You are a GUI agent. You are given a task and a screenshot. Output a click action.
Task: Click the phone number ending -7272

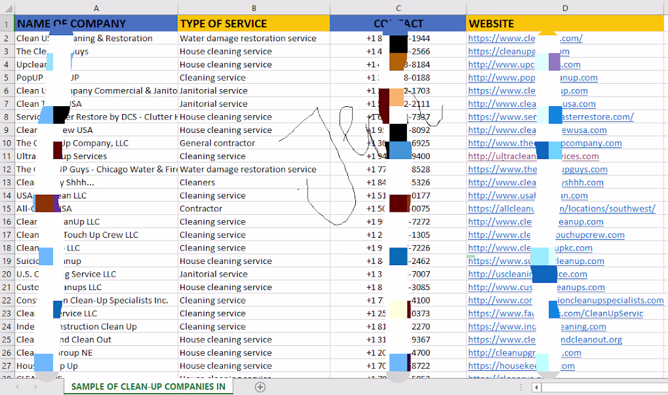click(x=398, y=221)
